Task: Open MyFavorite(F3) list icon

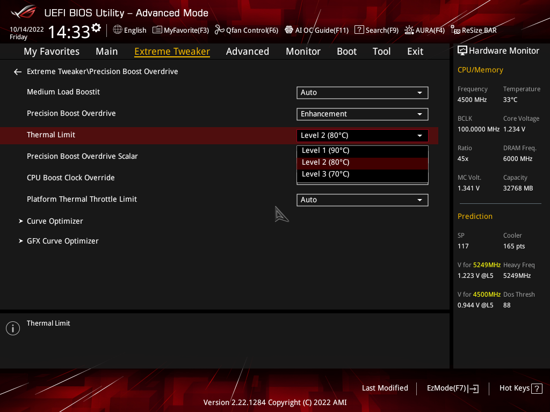Action: pos(157,30)
